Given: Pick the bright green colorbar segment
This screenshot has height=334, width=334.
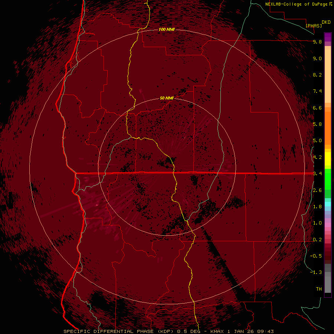Looking at the screenshot, I should [x=328, y=179].
